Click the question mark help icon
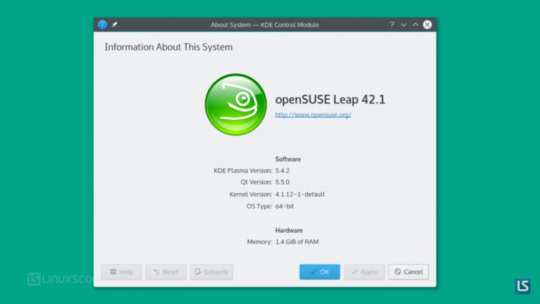The width and height of the screenshot is (540, 304). click(392, 24)
